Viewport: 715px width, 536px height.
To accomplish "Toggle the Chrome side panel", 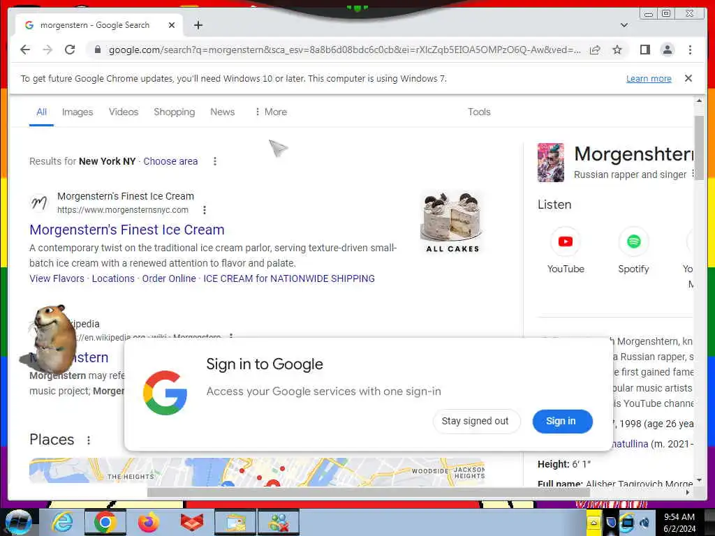I will [644, 50].
